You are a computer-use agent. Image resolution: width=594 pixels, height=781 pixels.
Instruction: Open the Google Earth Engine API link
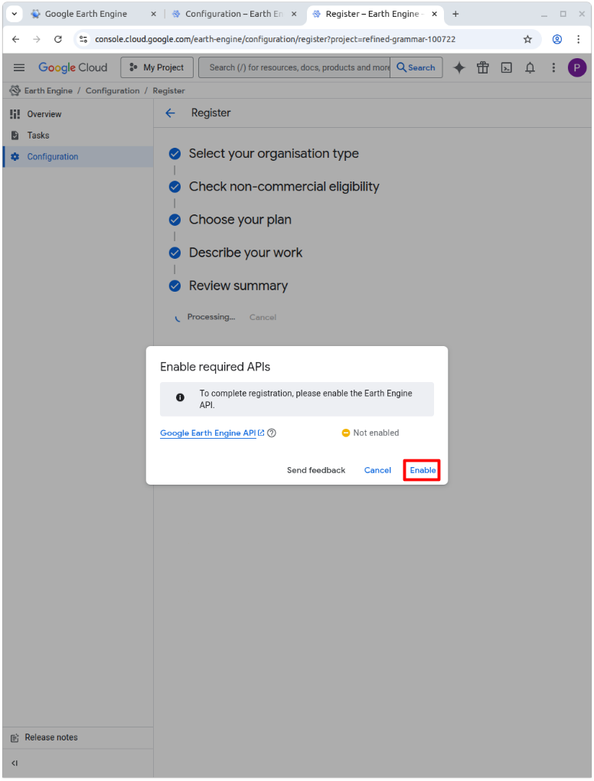(207, 433)
